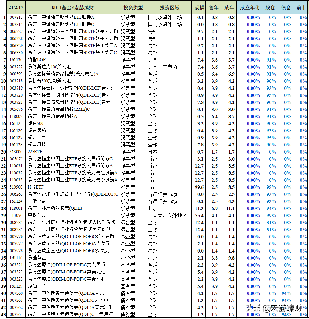Select 标普医药 fund name cell

coord(37,130)
